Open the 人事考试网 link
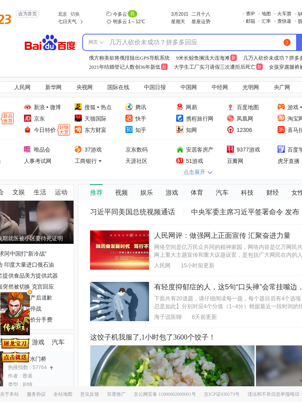Image resolution: width=302 pixels, height=402 pixels. pyautogui.click(x=37, y=161)
